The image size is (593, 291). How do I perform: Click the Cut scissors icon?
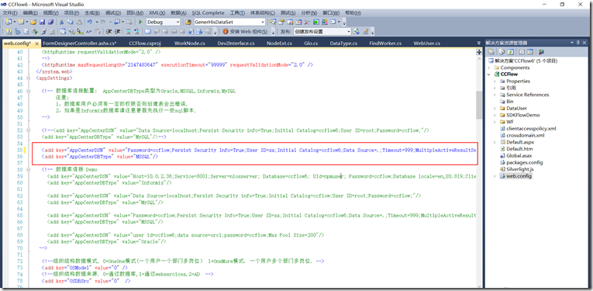click(61, 22)
